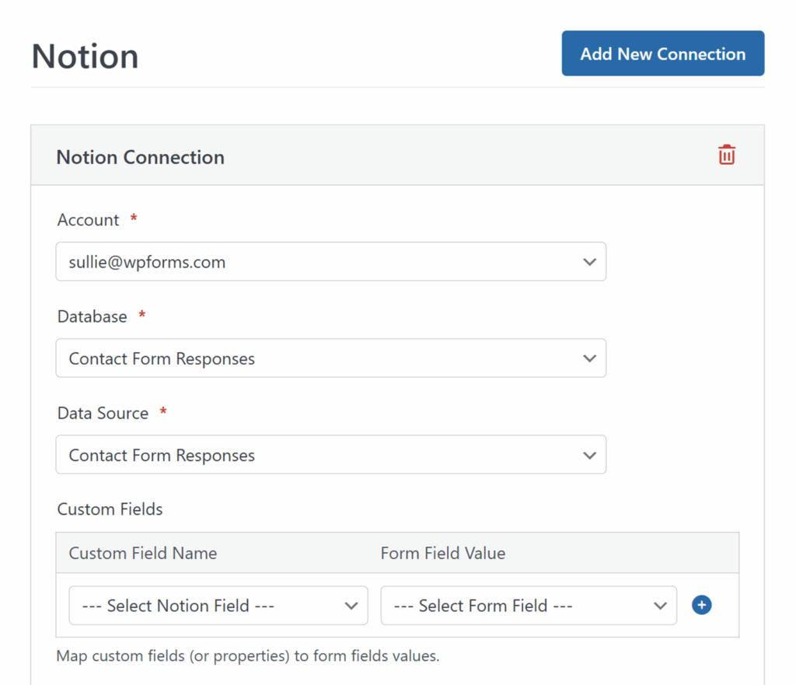Click the chevron on the Account selector
Screen dimensions: 796x685
[x=589, y=262]
